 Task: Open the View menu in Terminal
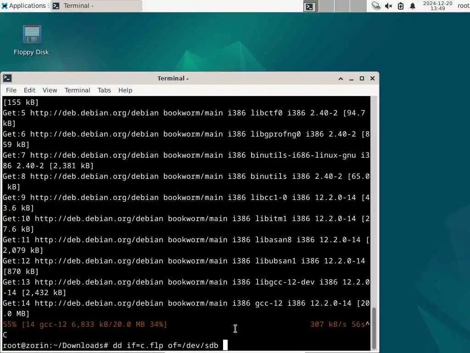pyautogui.click(x=50, y=90)
